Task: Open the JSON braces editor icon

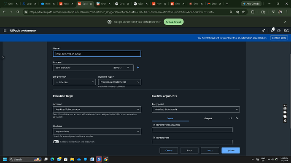Action: 231,118
